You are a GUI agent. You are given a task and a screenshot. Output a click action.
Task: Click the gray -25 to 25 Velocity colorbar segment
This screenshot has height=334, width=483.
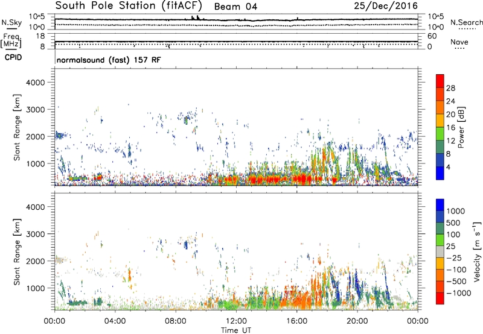pyautogui.click(x=440, y=252)
